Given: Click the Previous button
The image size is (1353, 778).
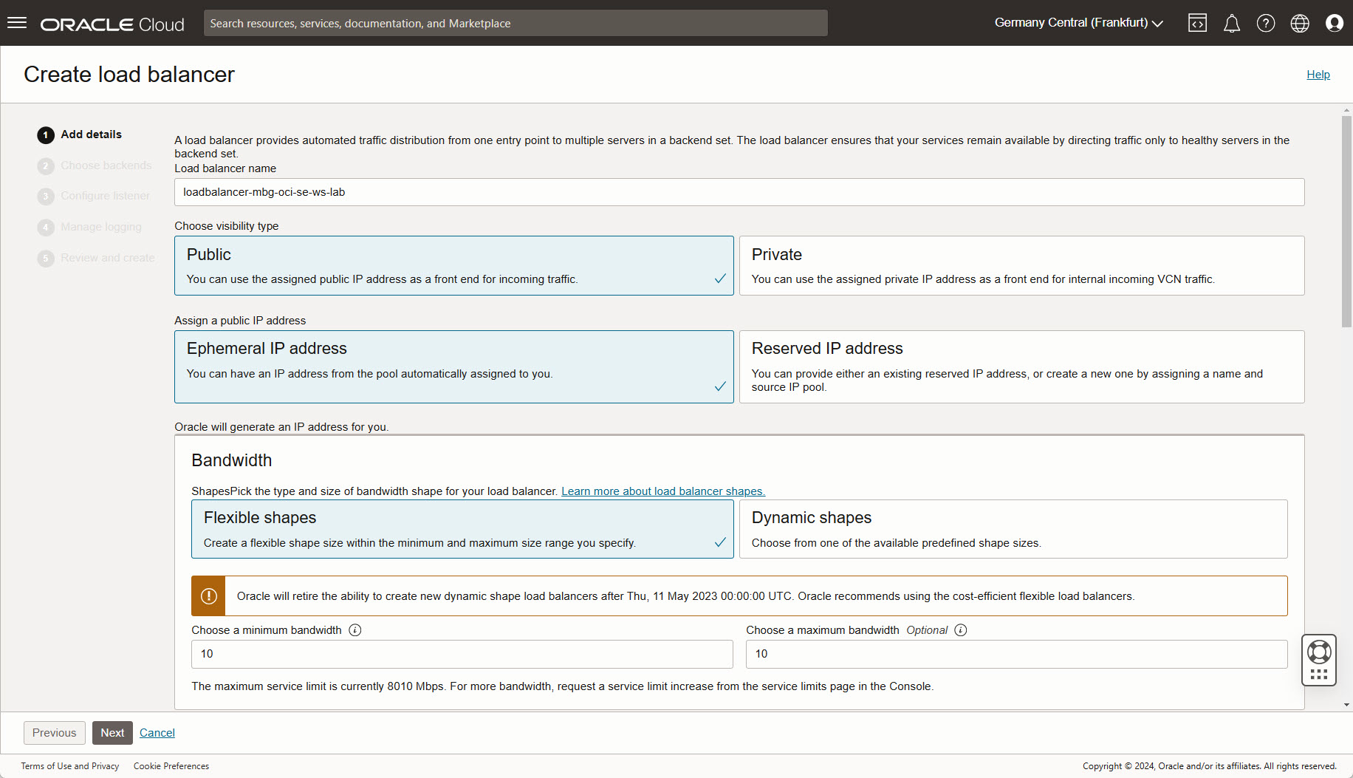Looking at the screenshot, I should (55, 733).
